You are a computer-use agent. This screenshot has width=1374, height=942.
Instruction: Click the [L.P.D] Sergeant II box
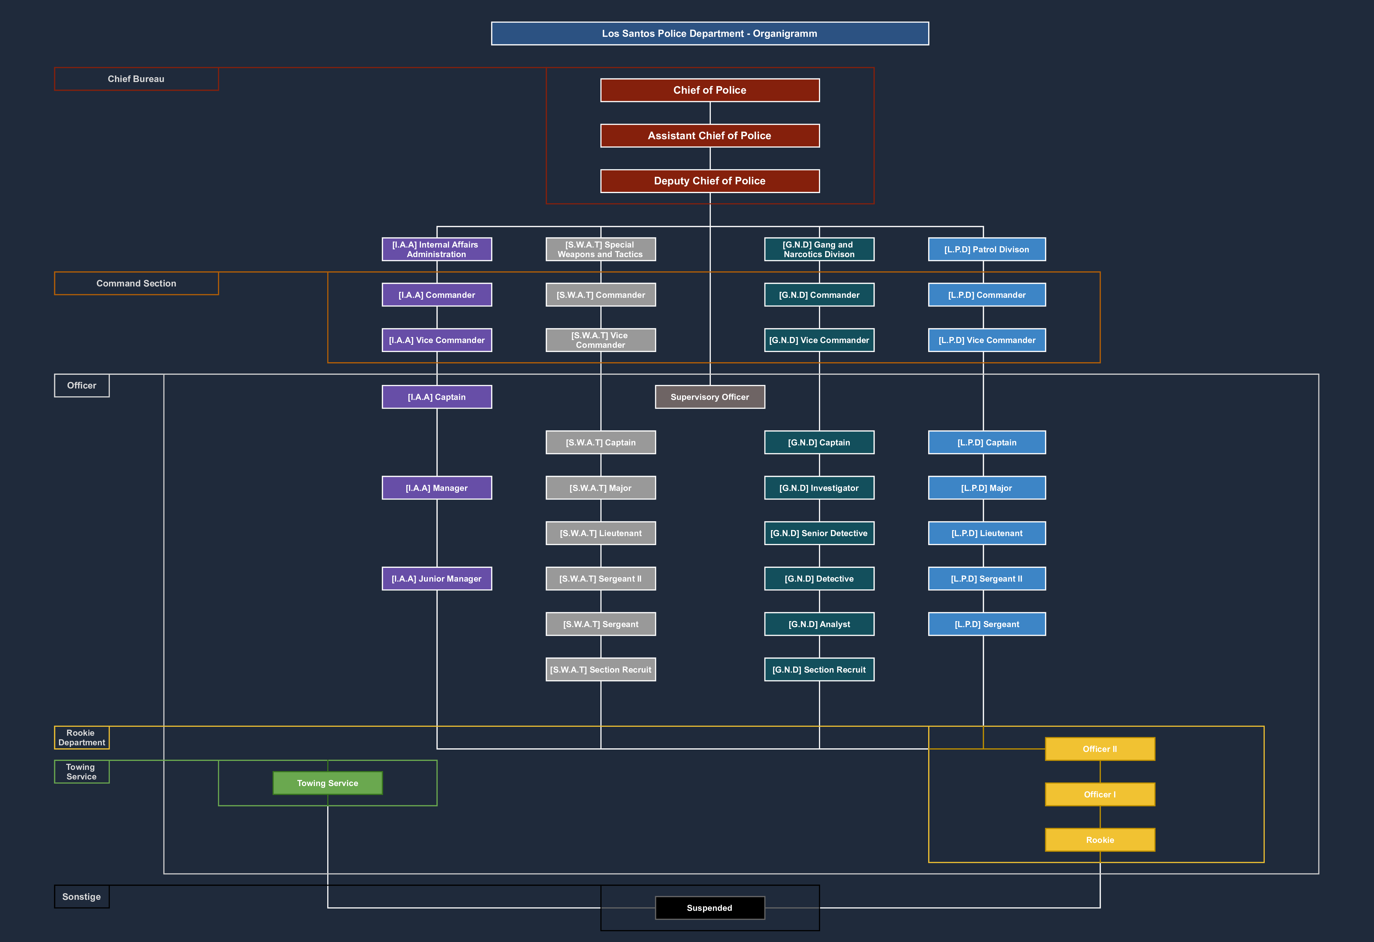click(x=986, y=579)
